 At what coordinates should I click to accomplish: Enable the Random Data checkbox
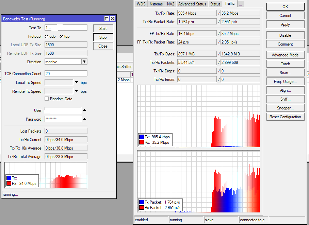coord(47,99)
